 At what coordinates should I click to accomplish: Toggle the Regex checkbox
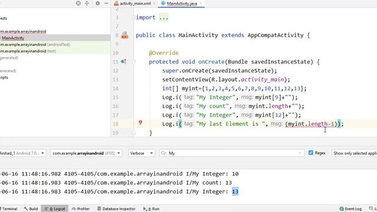coord(310,153)
